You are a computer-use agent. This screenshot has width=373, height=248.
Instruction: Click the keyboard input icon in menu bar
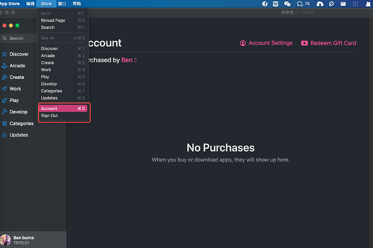click(343, 4)
